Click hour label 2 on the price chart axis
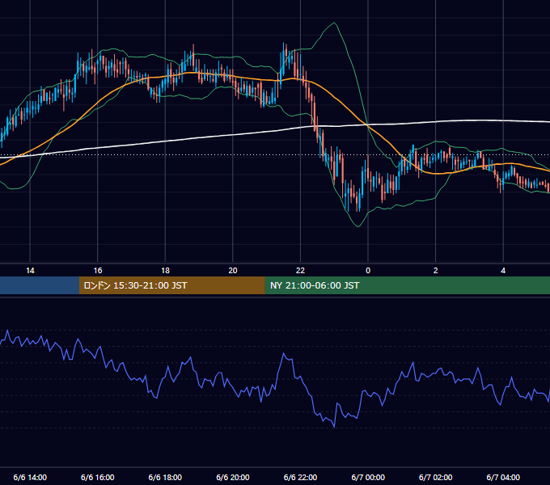 tap(435, 270)
